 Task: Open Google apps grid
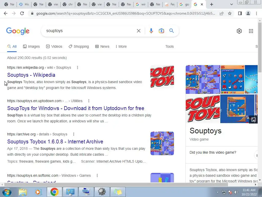point(251,31)
